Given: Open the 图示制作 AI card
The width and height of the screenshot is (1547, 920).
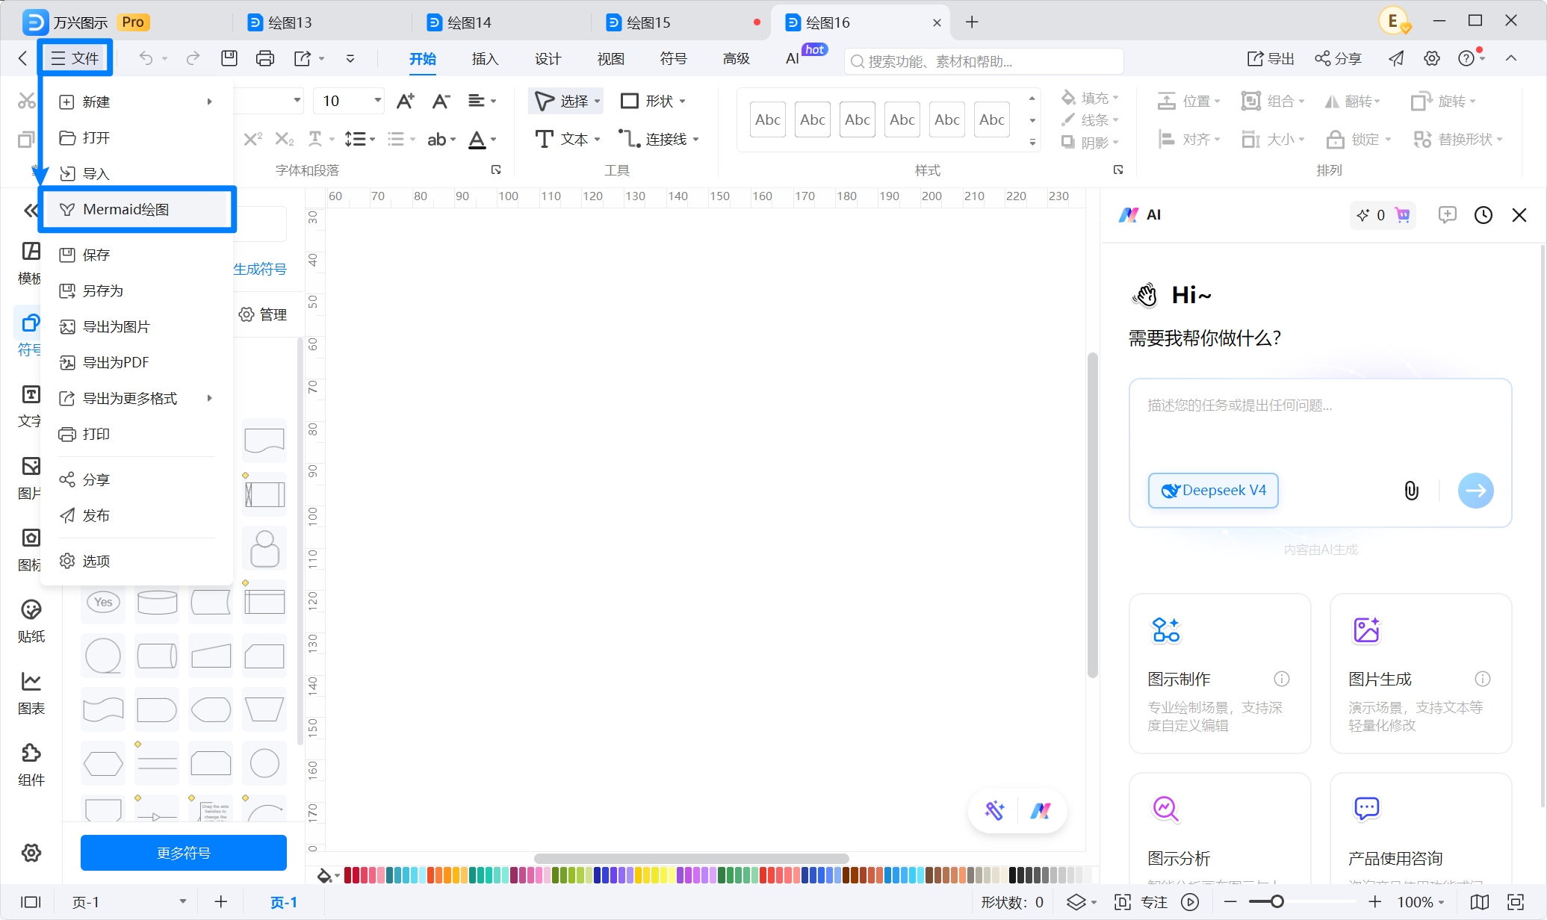Looking at the screenshot, I should (x=1220, y=674).
